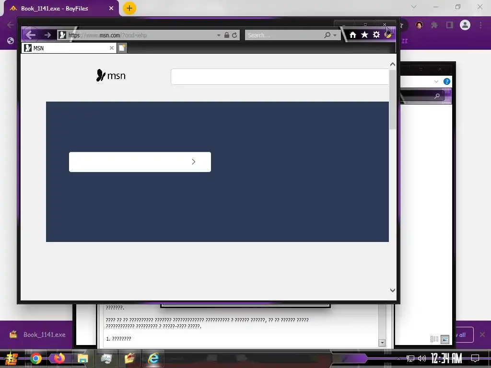Click the MSN page search field
The image size is (491, 368).
point(280,77)
